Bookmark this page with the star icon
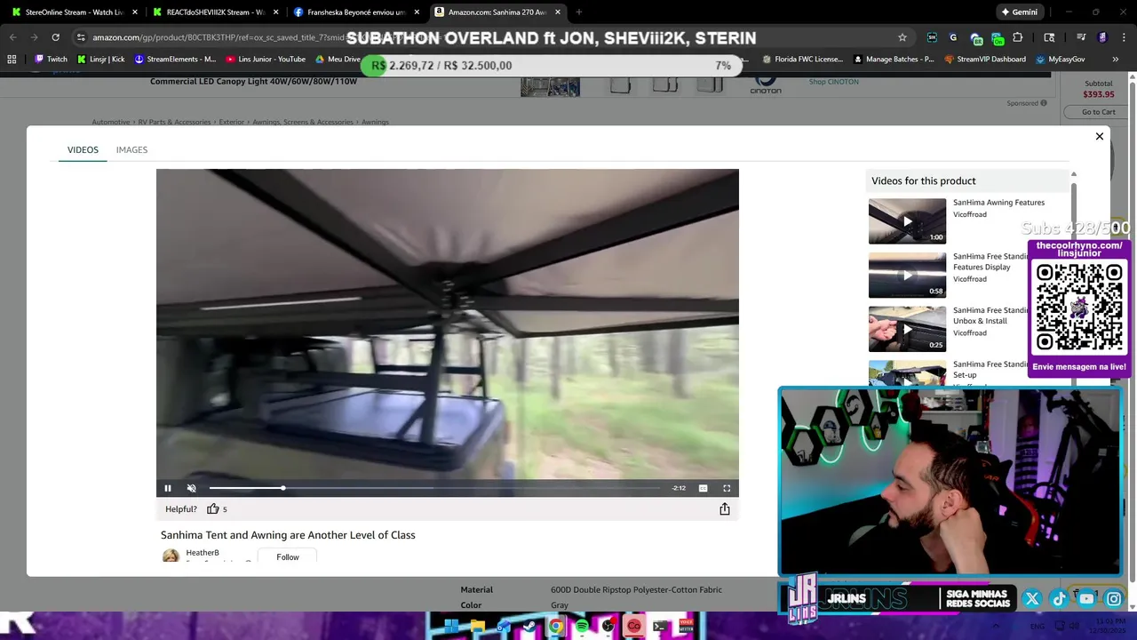 click(x=902, y=37)
